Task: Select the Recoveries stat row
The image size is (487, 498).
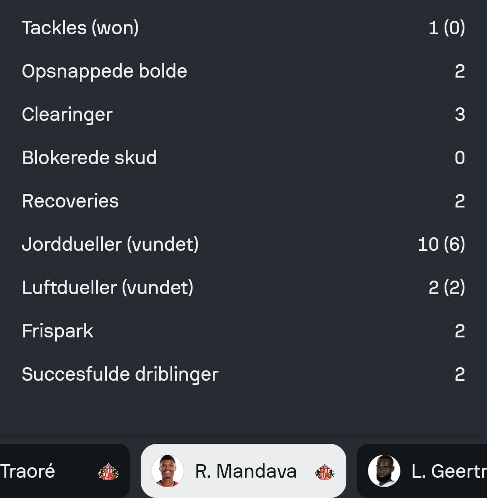Action: tap(243, 201)
